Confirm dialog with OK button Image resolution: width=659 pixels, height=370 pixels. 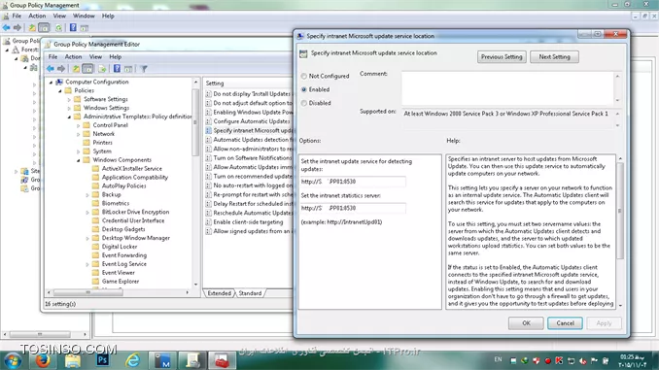click(526, 323)
